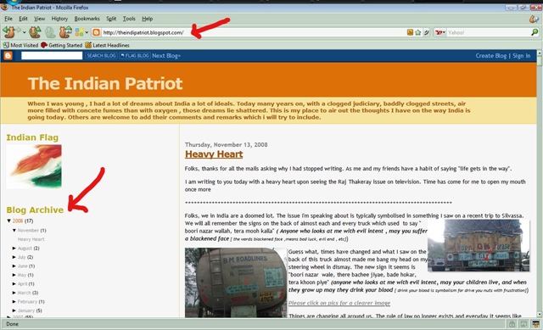Expand the August archive month
Viewport: 543px width, 330px height.
click(x=14, y=248)
